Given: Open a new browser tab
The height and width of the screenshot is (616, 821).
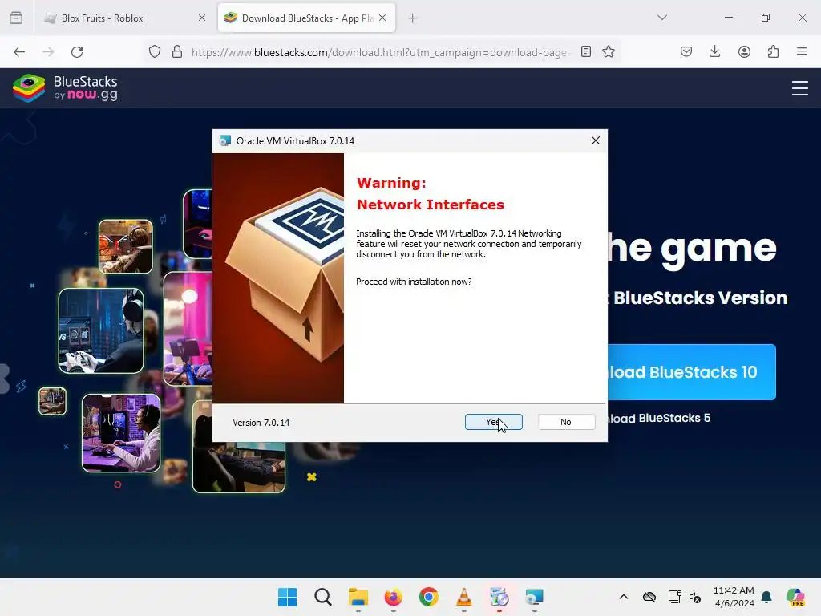Looking at the screenshot, I should click(413, 18).
